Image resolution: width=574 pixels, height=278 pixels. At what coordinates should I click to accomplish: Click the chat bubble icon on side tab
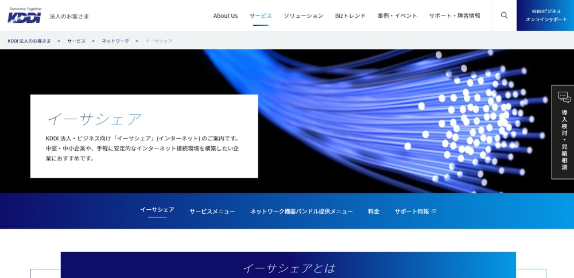coord(564,97)
